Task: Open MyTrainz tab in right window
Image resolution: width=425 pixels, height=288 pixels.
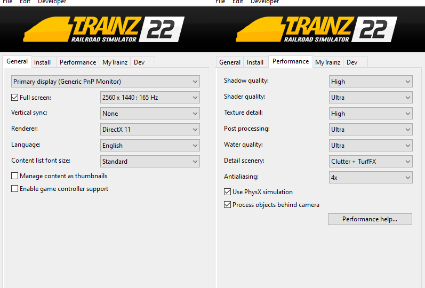Action: [328, 62]
